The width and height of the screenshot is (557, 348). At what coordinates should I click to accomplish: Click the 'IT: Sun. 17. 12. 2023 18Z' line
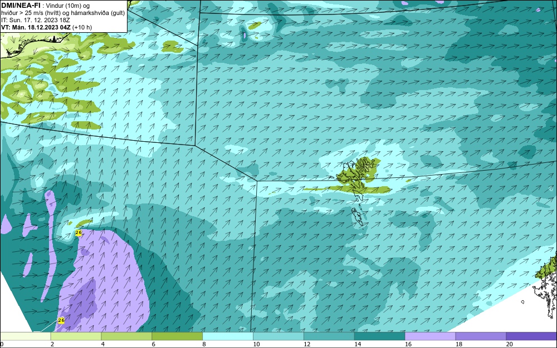tap(36, 20)
